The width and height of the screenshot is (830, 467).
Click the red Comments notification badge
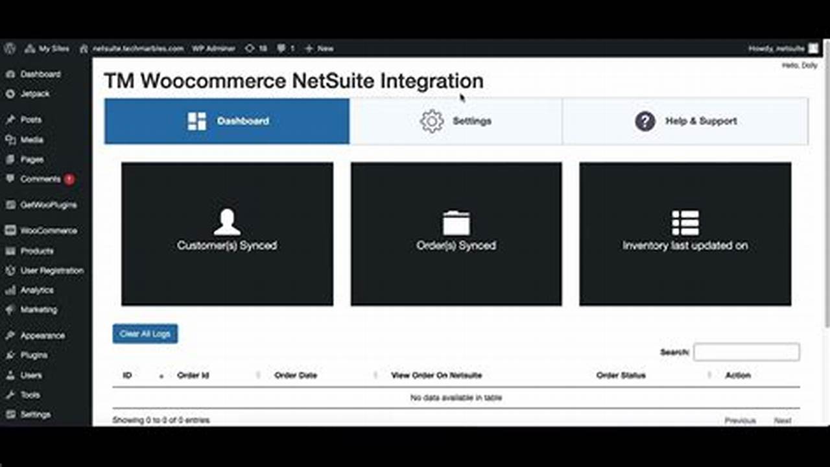pyautogui.click(x=69, y=179)
